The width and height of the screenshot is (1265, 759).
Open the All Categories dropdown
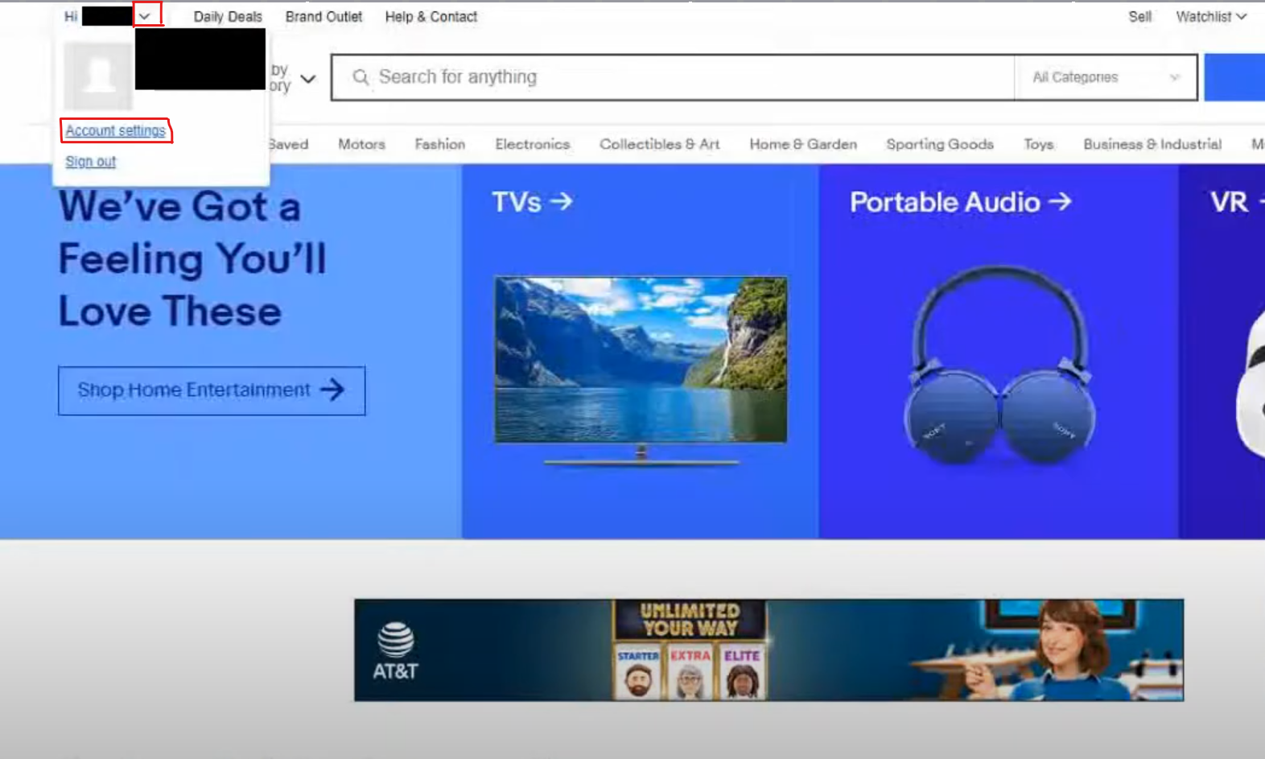(1105, 77)
